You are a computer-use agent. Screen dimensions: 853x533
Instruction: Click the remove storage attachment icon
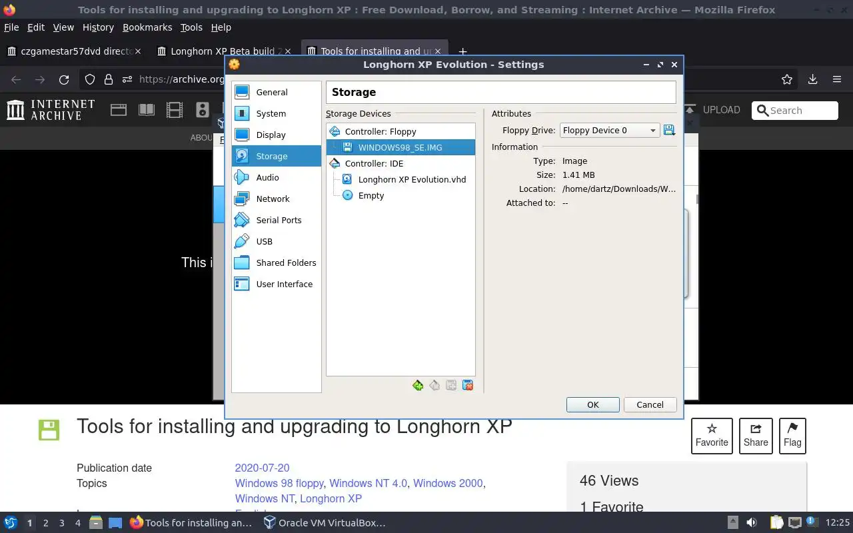pos(468,385)
